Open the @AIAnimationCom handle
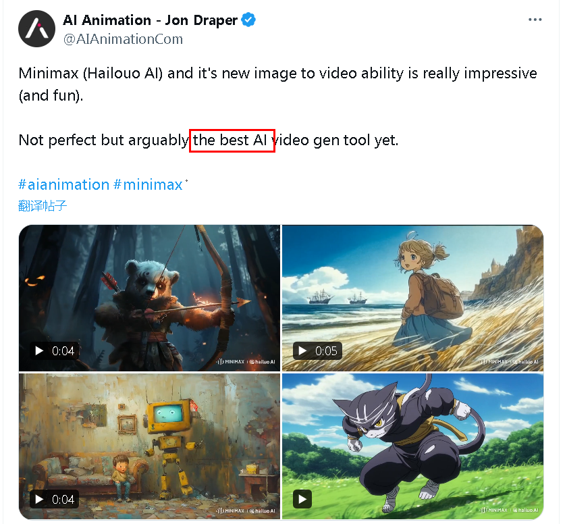This screenshot has height=524, width=565. 123,39
